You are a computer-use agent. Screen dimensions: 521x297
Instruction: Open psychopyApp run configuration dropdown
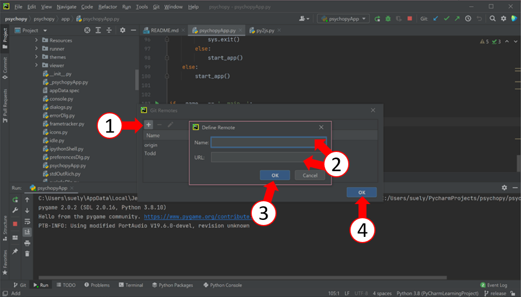[343, 19]
